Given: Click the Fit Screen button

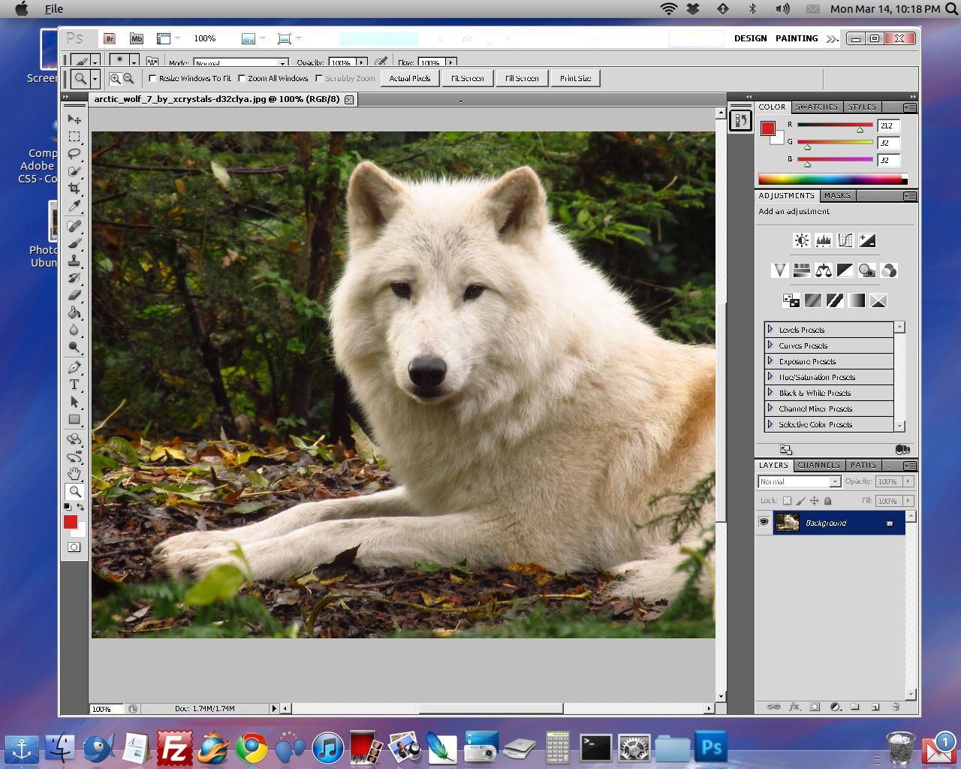Looking at the screenshot, I should pos(467,78).
